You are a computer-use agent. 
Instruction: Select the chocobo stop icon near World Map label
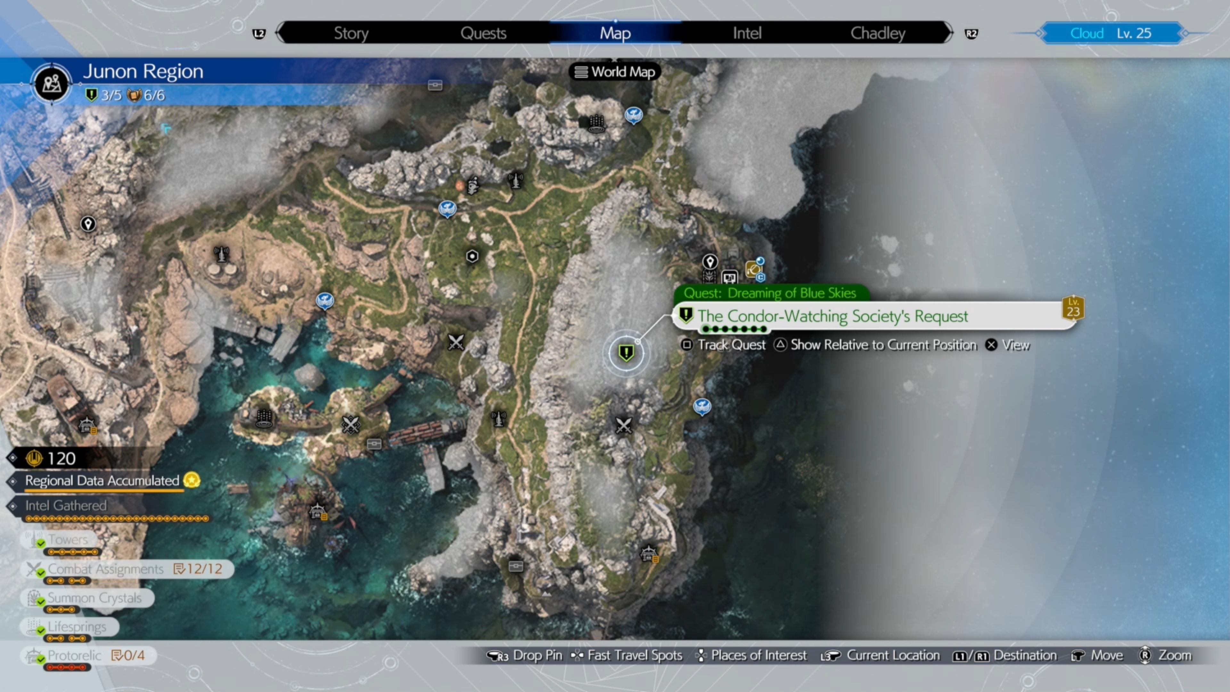tap(634, 115)
